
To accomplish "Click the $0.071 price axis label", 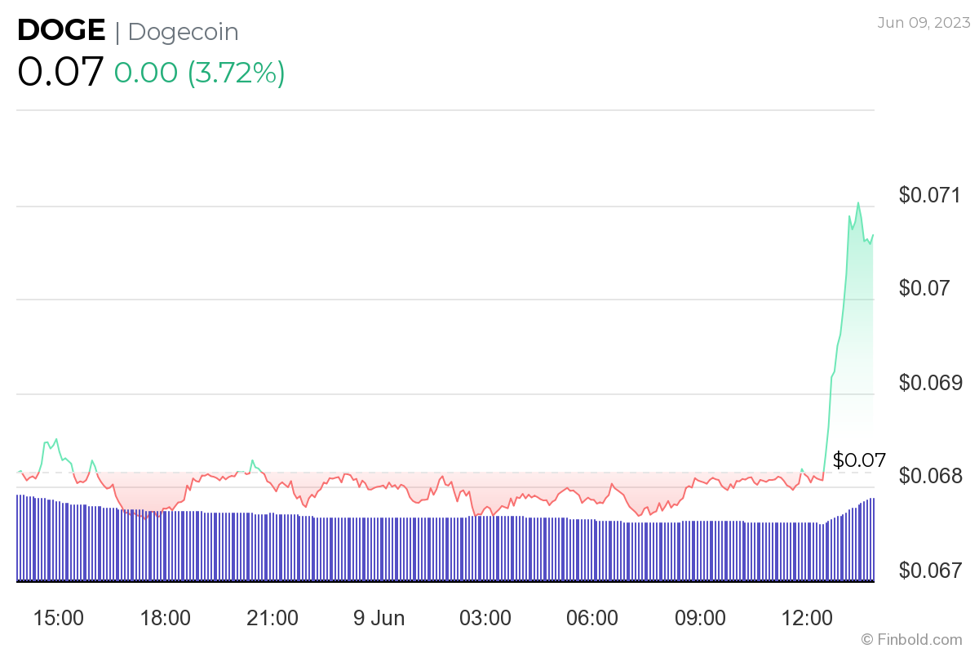I will 929,195.
